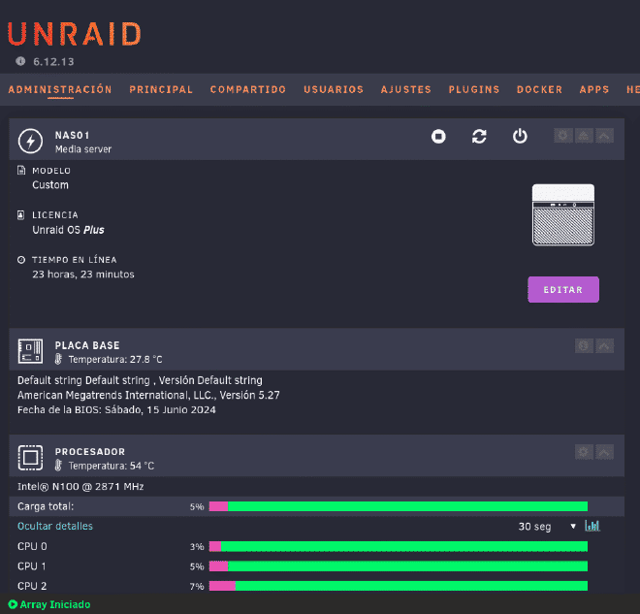Go to the Usuarios tab
Screen dimensions: 640x614
coord(334,89)
